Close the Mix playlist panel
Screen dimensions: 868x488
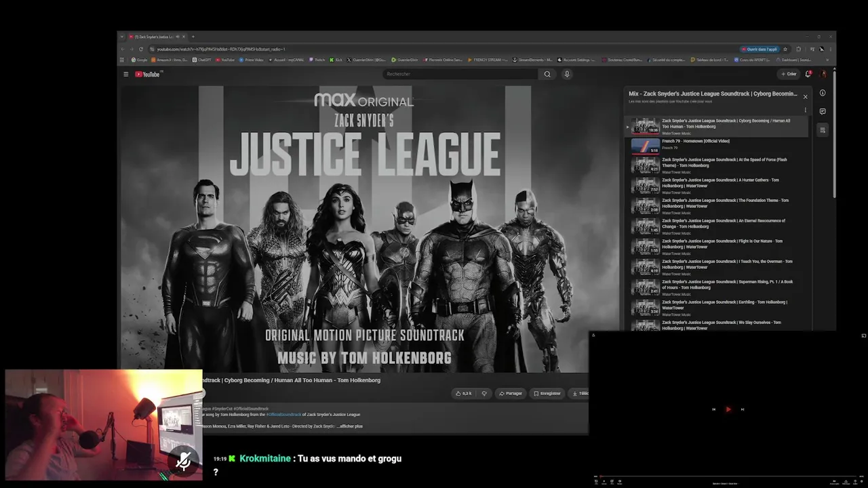click(805, 97)
